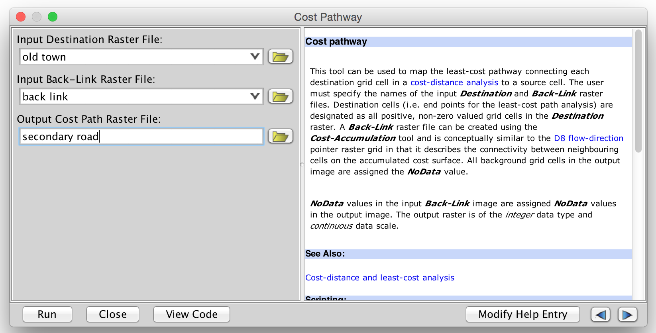
Task: Click the 'Cost Pathway' window title
Action: click(328, 17)
